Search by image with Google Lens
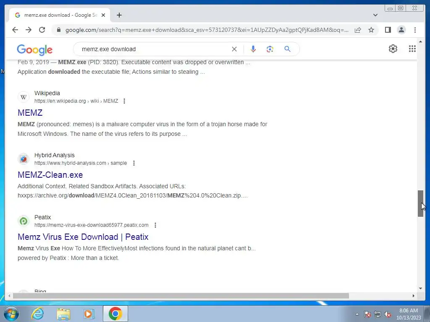430x322 pixels. (270, 49)
